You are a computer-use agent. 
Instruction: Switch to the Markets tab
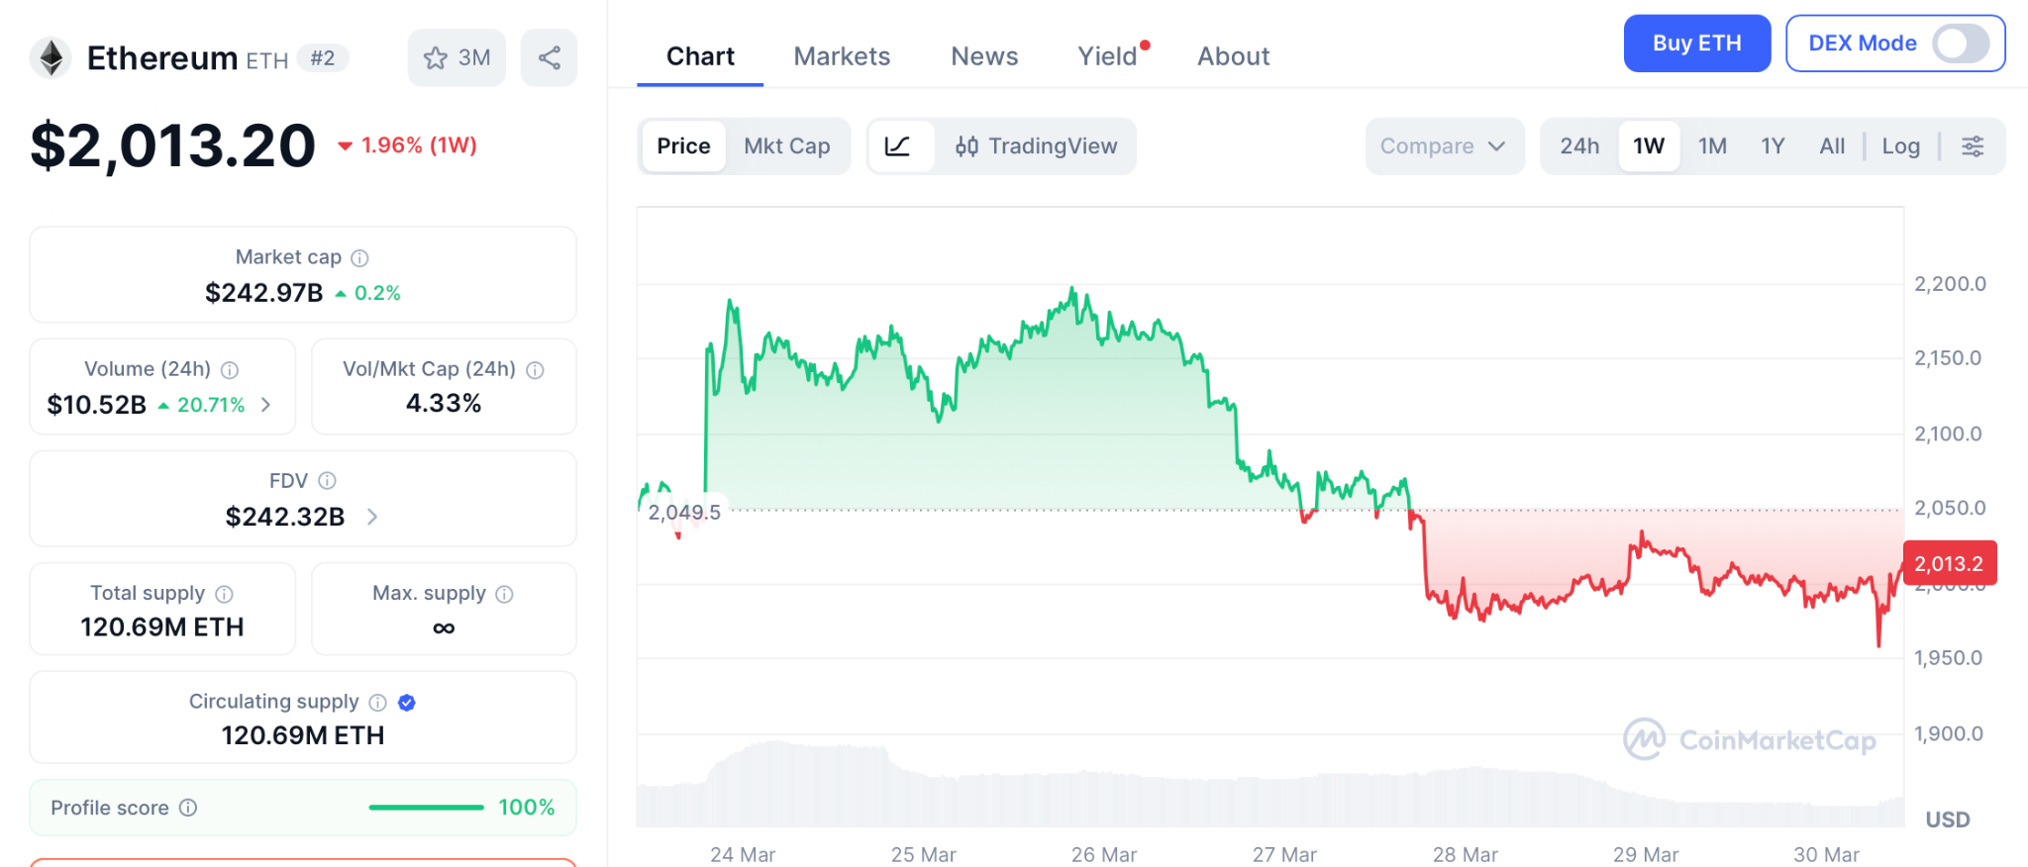point(842,56)
